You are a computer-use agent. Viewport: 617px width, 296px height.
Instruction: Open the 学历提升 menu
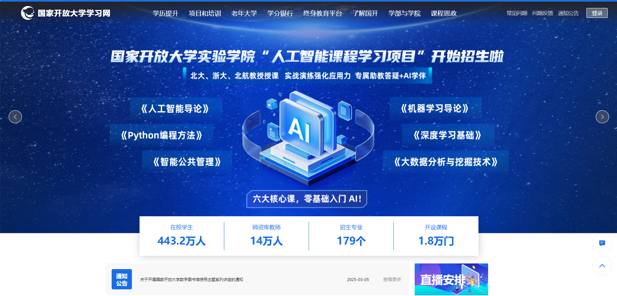tap(165, 13)
